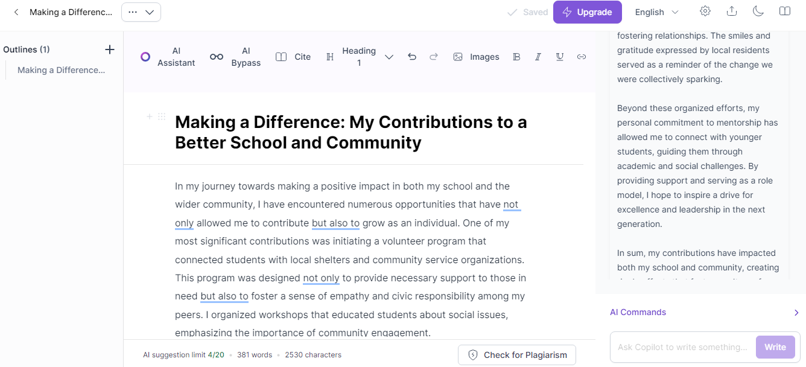This screenshot has width=806, height=367.
Task: Toggle the side panel layout icon
Action: 785,11
